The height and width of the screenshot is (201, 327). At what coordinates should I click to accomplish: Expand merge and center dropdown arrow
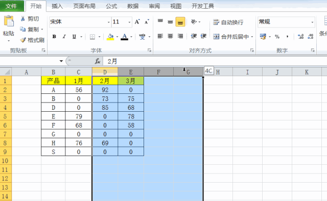[x=252, y=37]
